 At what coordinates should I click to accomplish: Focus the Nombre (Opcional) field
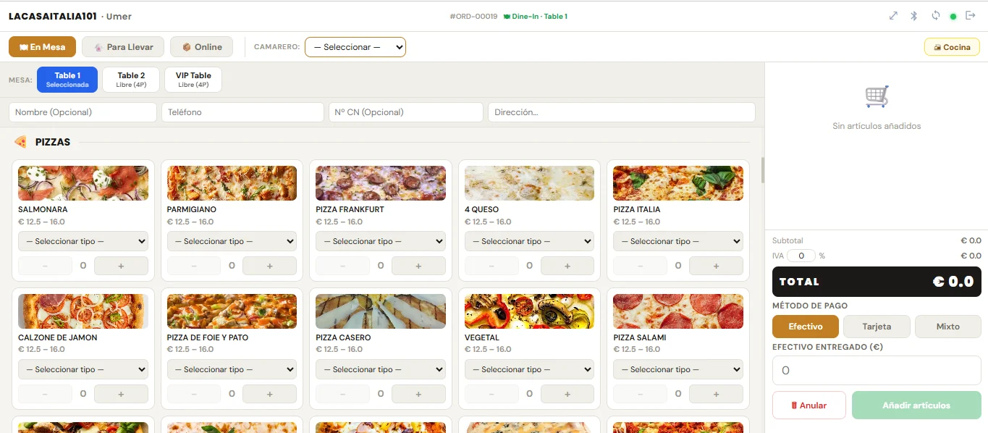pos(83,112)
